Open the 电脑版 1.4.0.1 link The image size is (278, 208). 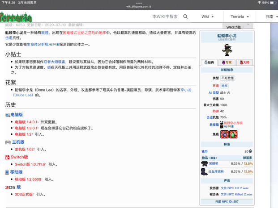pyautogui.click(x=26, y=122)
